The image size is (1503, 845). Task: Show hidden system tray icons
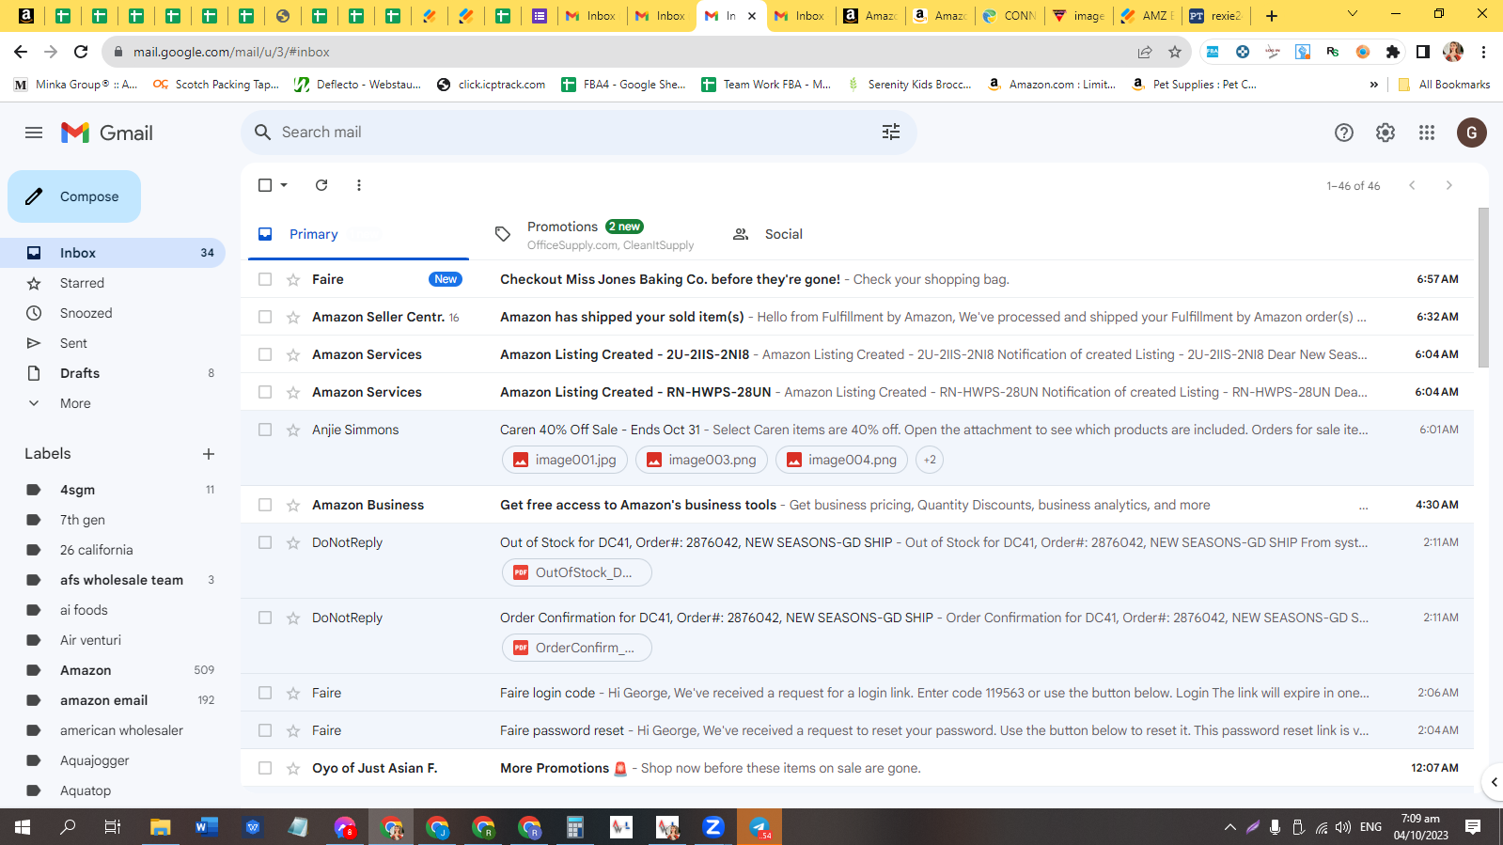[1229, 827]
